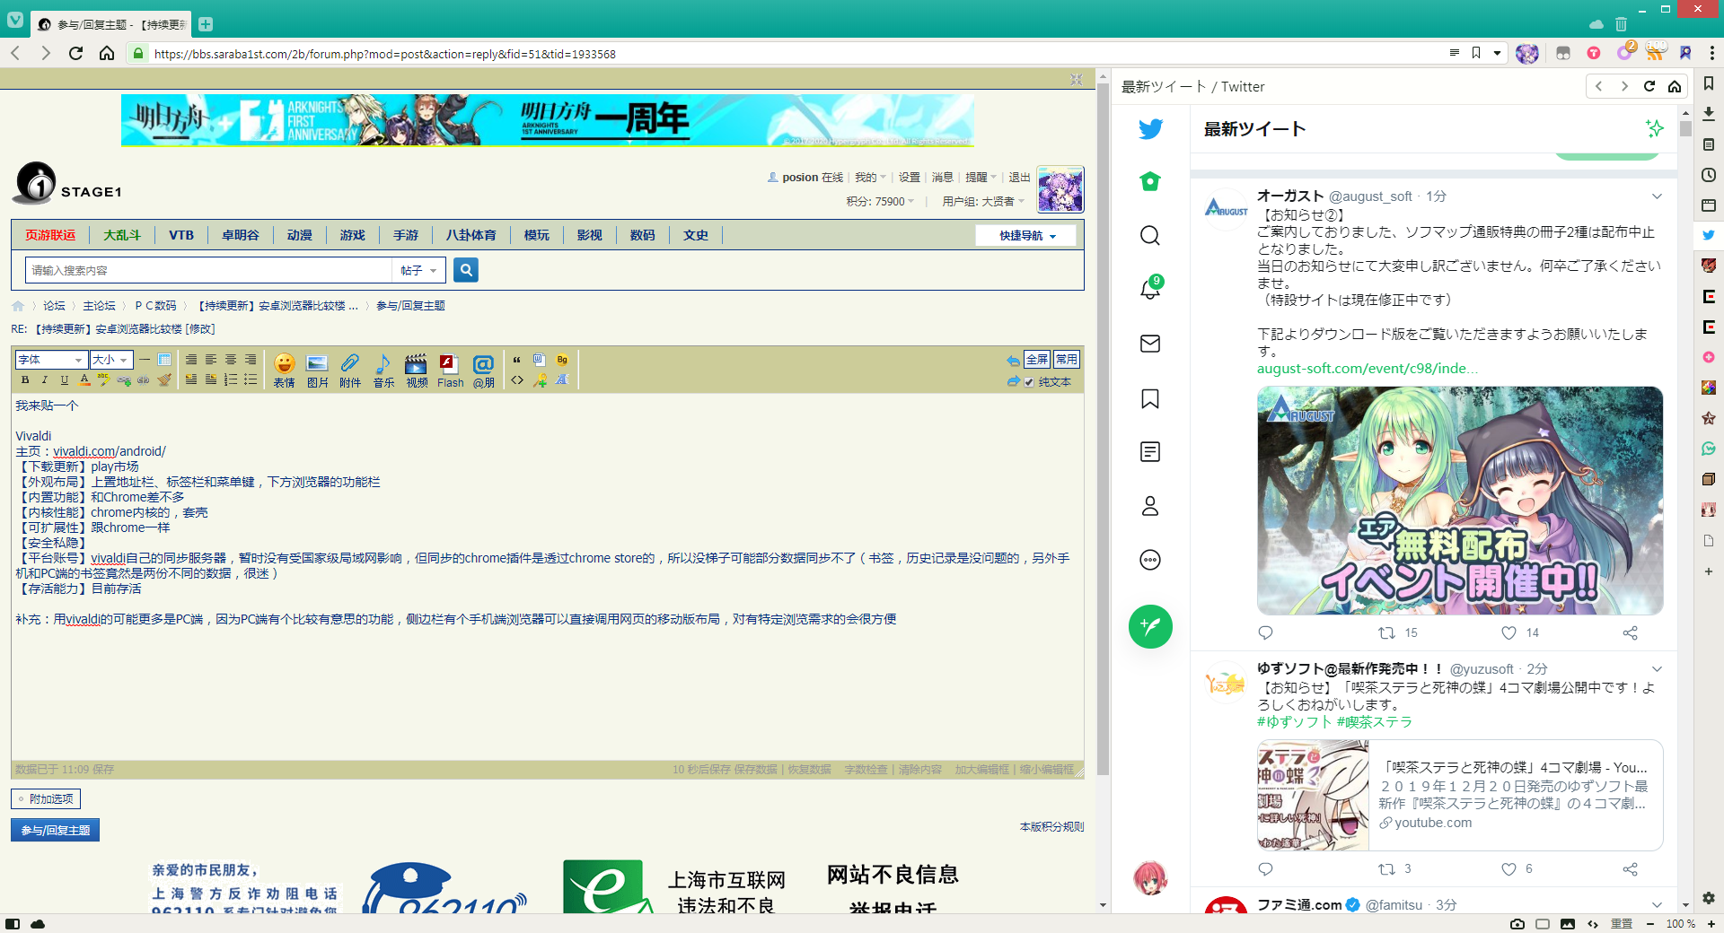Click the 常用 editor mode button

coord(1067,360)
